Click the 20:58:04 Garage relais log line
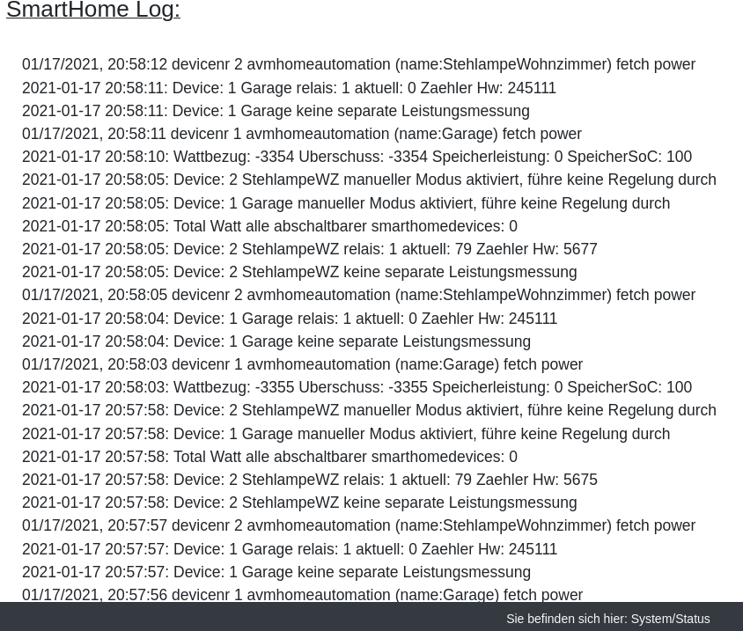743x631 pixels. (x=290, y=319)
